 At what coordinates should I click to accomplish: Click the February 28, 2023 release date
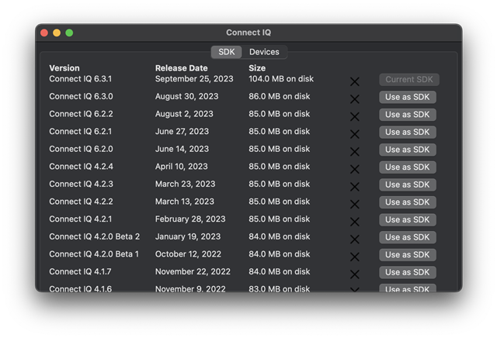(190, 219)
